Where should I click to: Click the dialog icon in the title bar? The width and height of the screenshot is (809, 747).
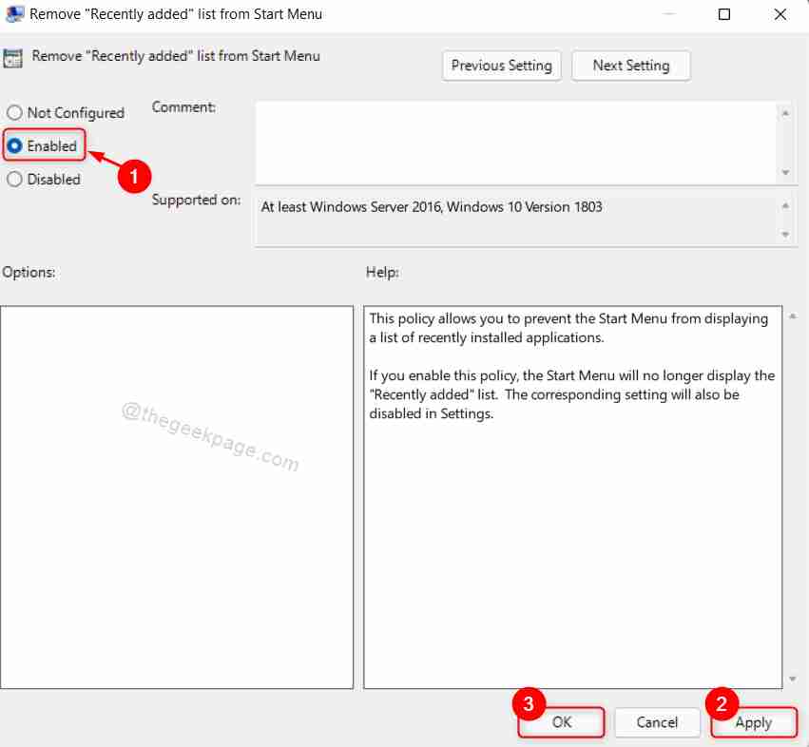(15, 14)
